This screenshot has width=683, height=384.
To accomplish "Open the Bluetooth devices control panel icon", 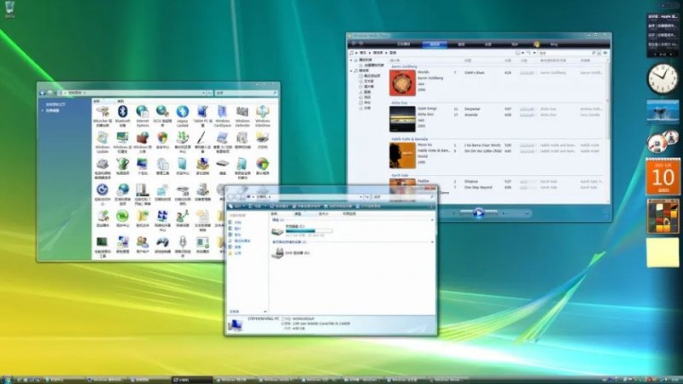I will point(122,113).
